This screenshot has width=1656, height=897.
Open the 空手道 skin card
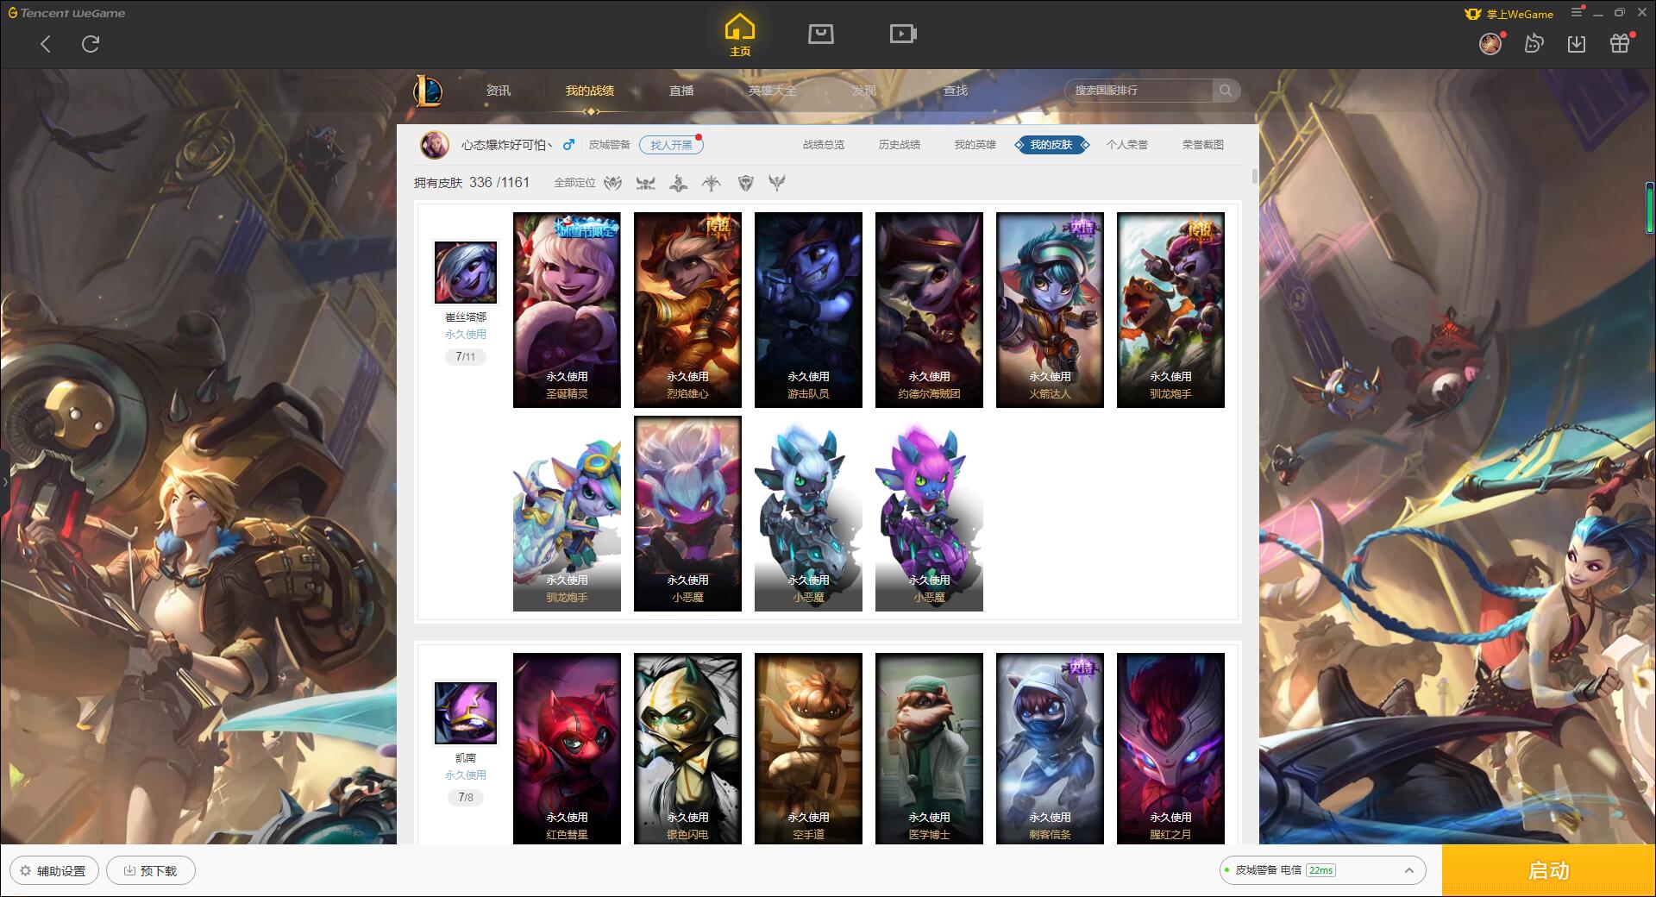coord(808,748)
